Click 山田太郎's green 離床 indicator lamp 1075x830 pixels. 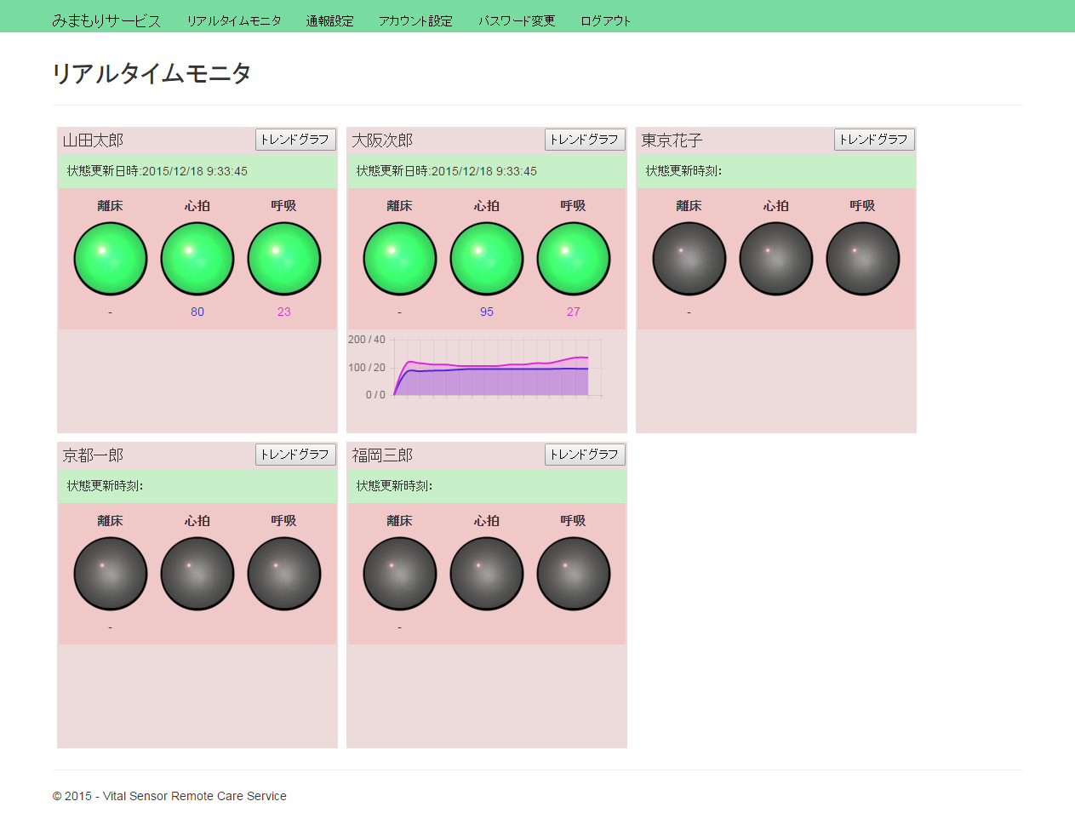111,259
